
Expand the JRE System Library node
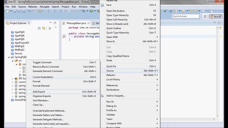(x=12, y=79)
